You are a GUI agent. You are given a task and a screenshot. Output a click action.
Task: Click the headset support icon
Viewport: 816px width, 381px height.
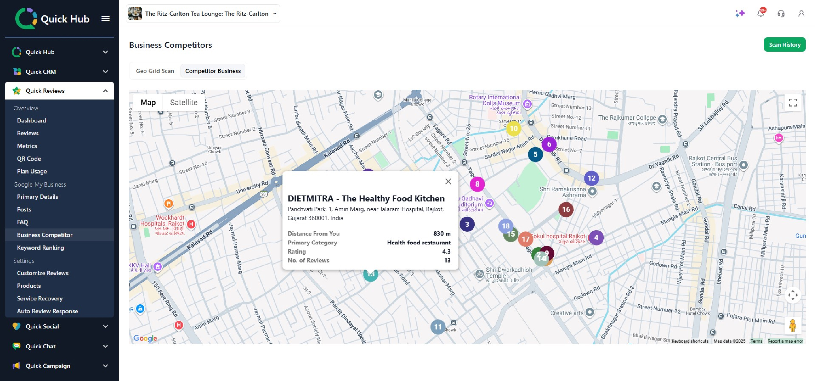[x=781, y=14]
